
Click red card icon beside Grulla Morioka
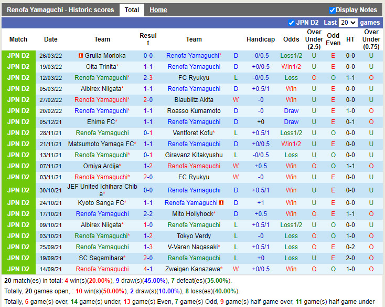point(80,56)
